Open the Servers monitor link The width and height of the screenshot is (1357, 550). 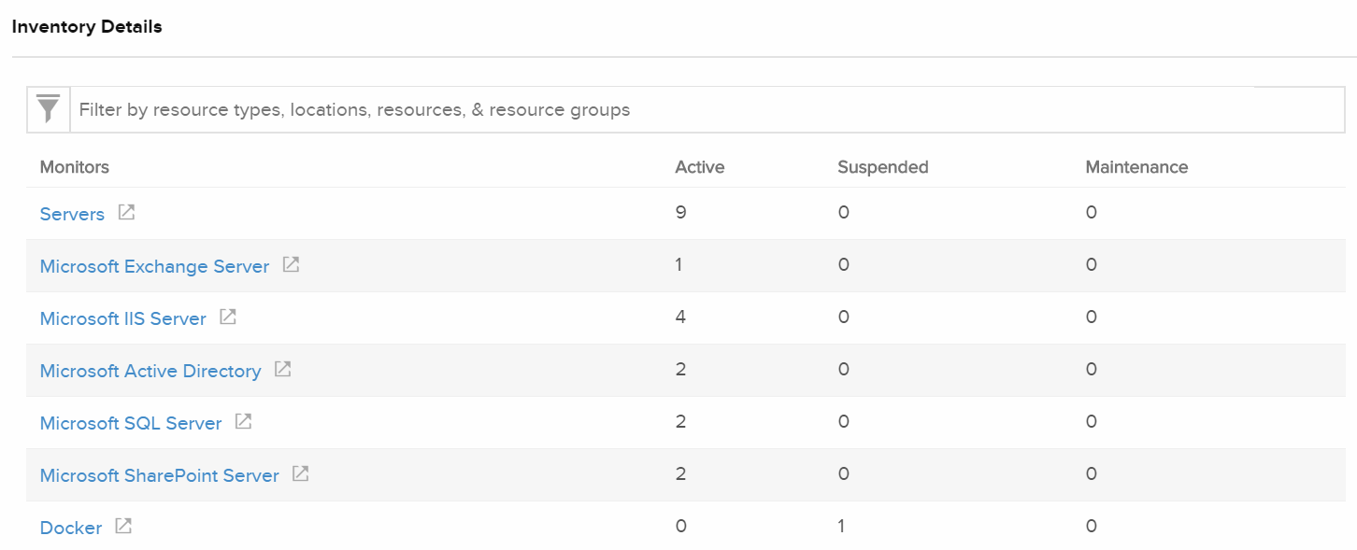72,214
